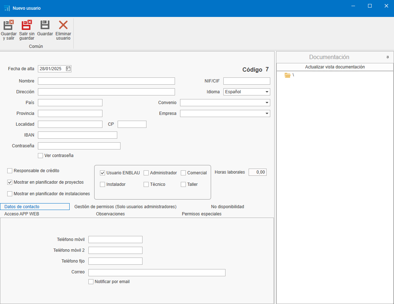Click the Provincia text field
Viewport: 394px width, 304px height.
pyautogui.click(x=70, y=113)
